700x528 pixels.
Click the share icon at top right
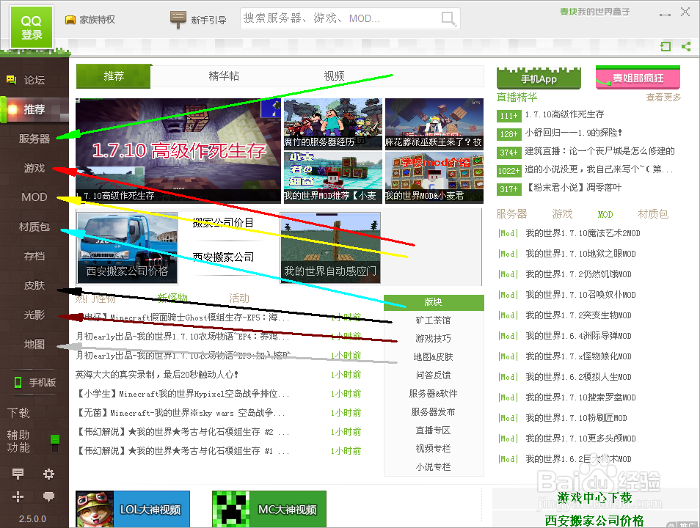[686, 46]
